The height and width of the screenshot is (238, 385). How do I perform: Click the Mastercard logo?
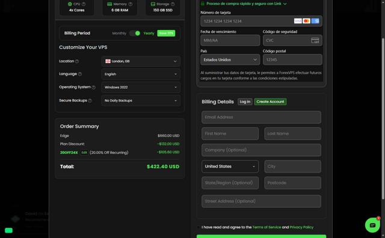[x=306, y=21]
